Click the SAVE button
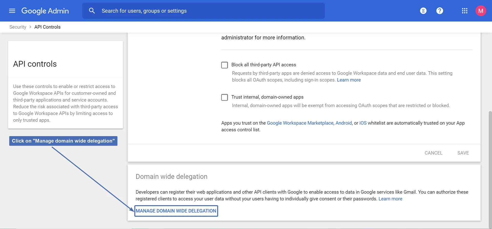The image size is (492, 229). pos(463,153)
